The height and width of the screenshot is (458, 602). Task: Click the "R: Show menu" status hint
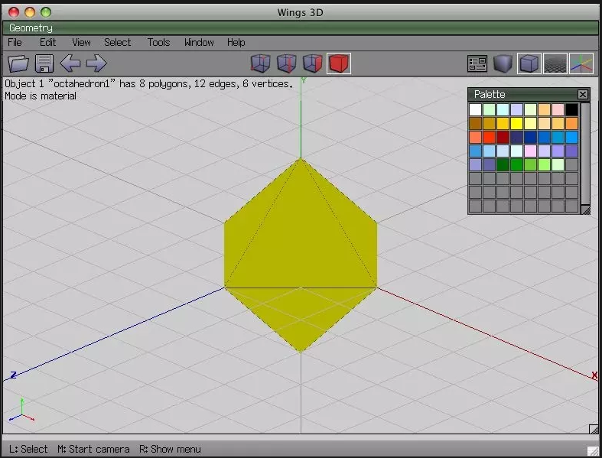tap(170, 449)
